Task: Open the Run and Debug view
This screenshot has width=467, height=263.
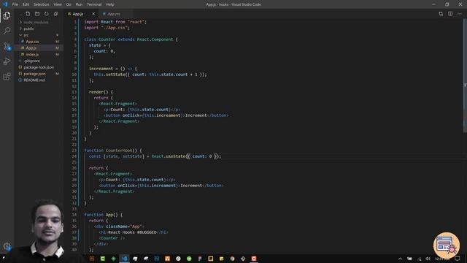Action: pyautogui.click(x=7, y=61)
